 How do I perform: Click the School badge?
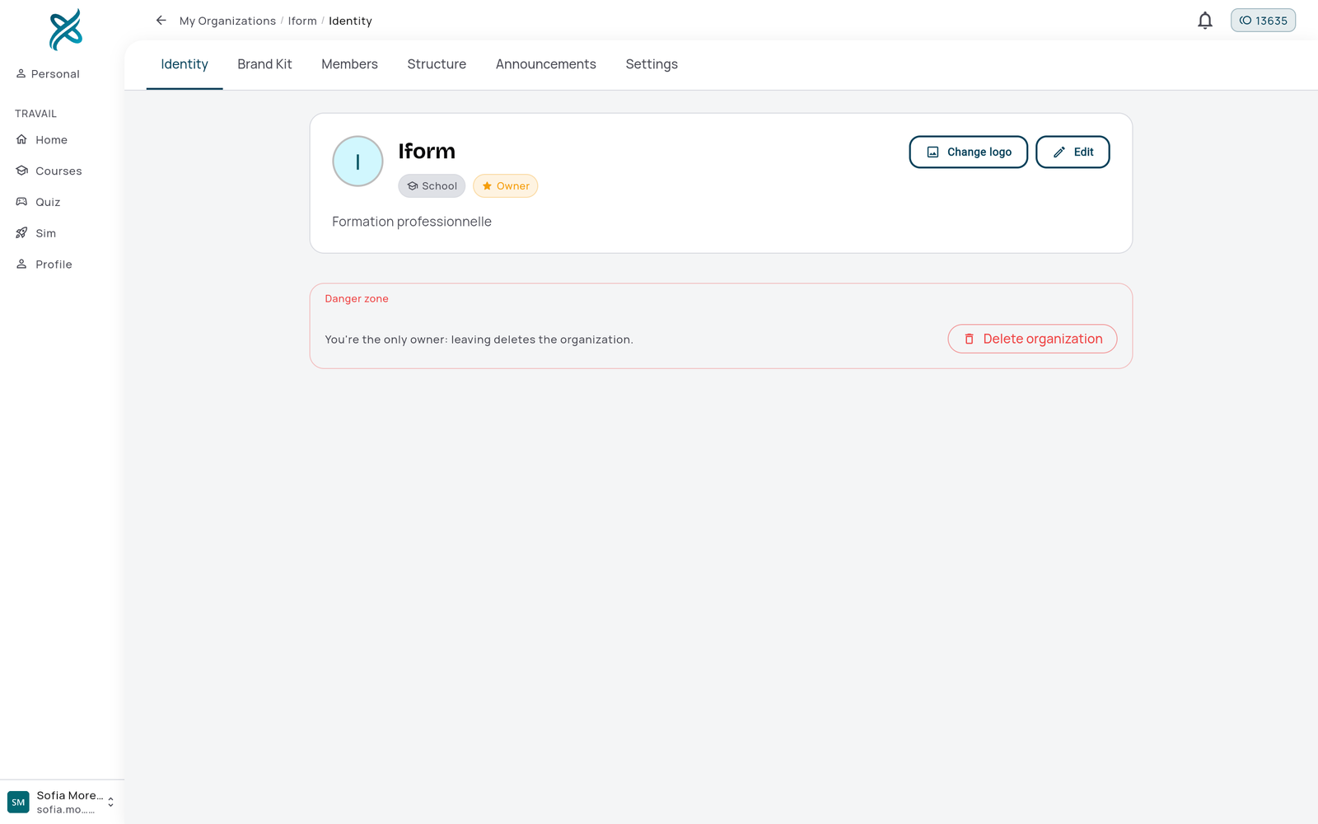click(432, 186)
